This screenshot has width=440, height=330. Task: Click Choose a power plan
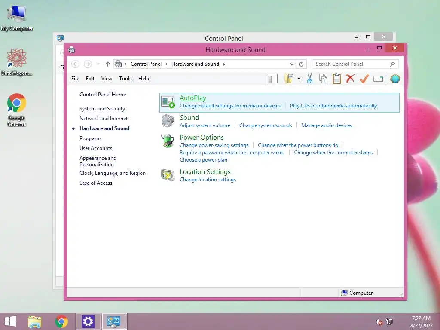[x=203, y=160]
